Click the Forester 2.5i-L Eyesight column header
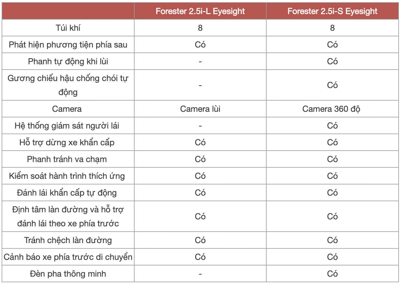This screenshot has width=400, height=285. [200, 11]
